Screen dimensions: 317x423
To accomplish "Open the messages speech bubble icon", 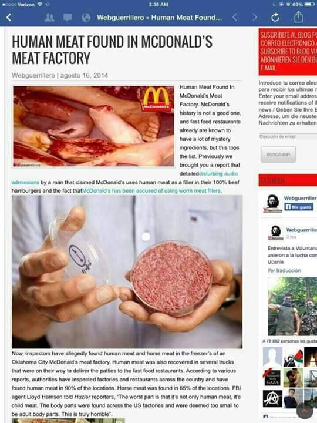I will coord(68,18).
